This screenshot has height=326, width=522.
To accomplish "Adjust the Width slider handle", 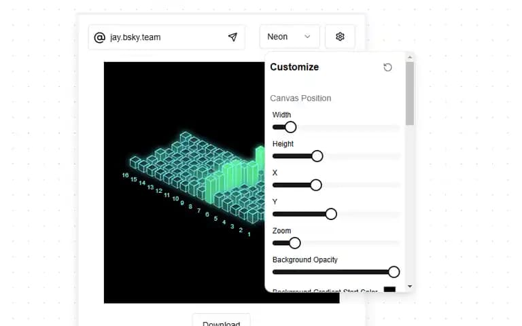I will coord(290,127).
